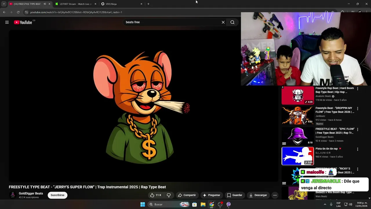The width and height of the screenshot is (371, 209).
Task: Click the taskbar Buscar search box
Action: click(169, 204)
